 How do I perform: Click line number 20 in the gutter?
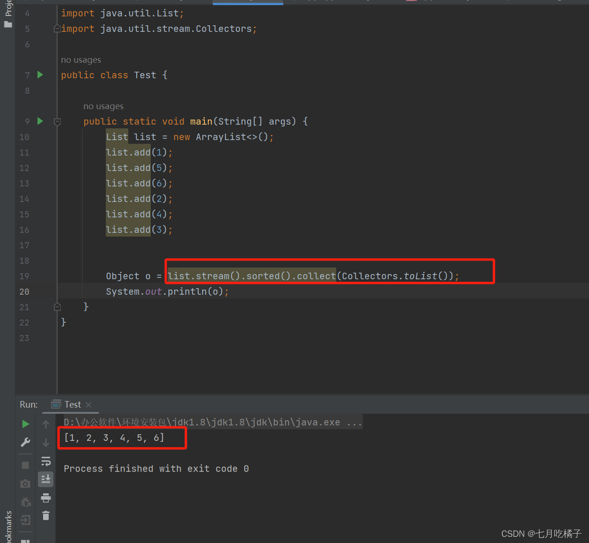[x=24, y=292]
